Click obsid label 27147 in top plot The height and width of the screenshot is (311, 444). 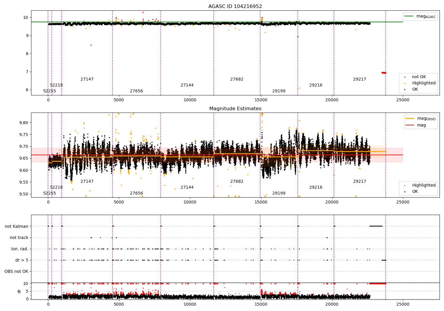[x=87, y=79]
